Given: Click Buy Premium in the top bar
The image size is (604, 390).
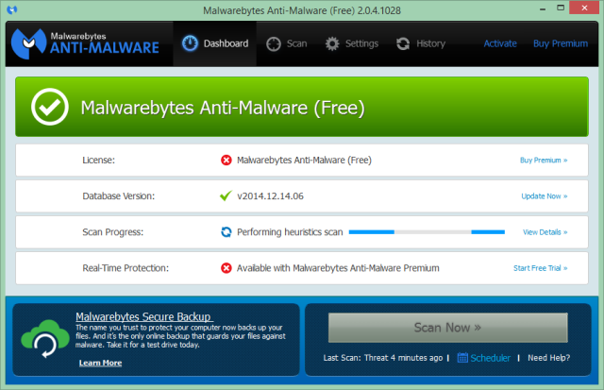Looking at the screenshot, I should pyautogui.click(x=561, y=43).
